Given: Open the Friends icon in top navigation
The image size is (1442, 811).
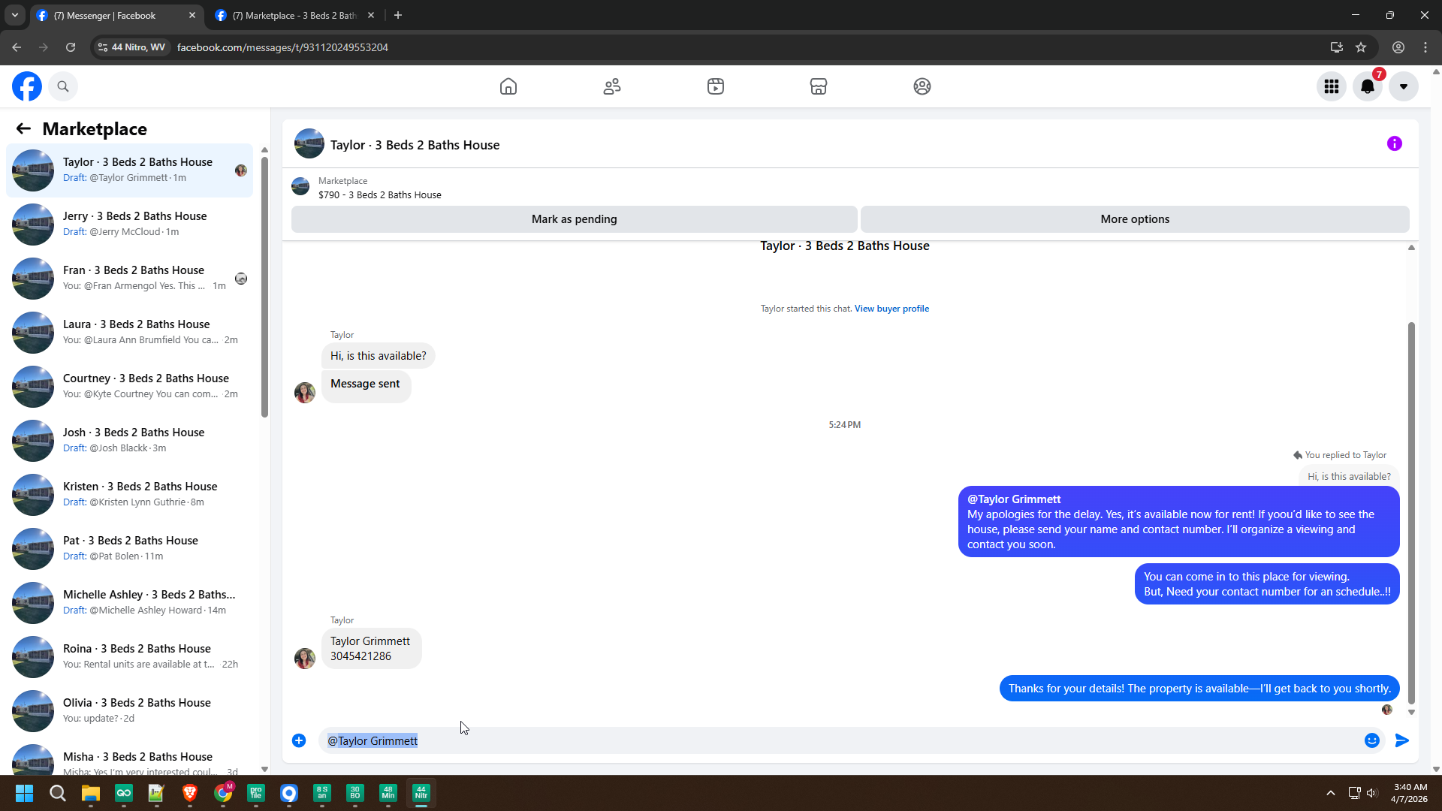Looking at the screenshot, I should (612, 86).
